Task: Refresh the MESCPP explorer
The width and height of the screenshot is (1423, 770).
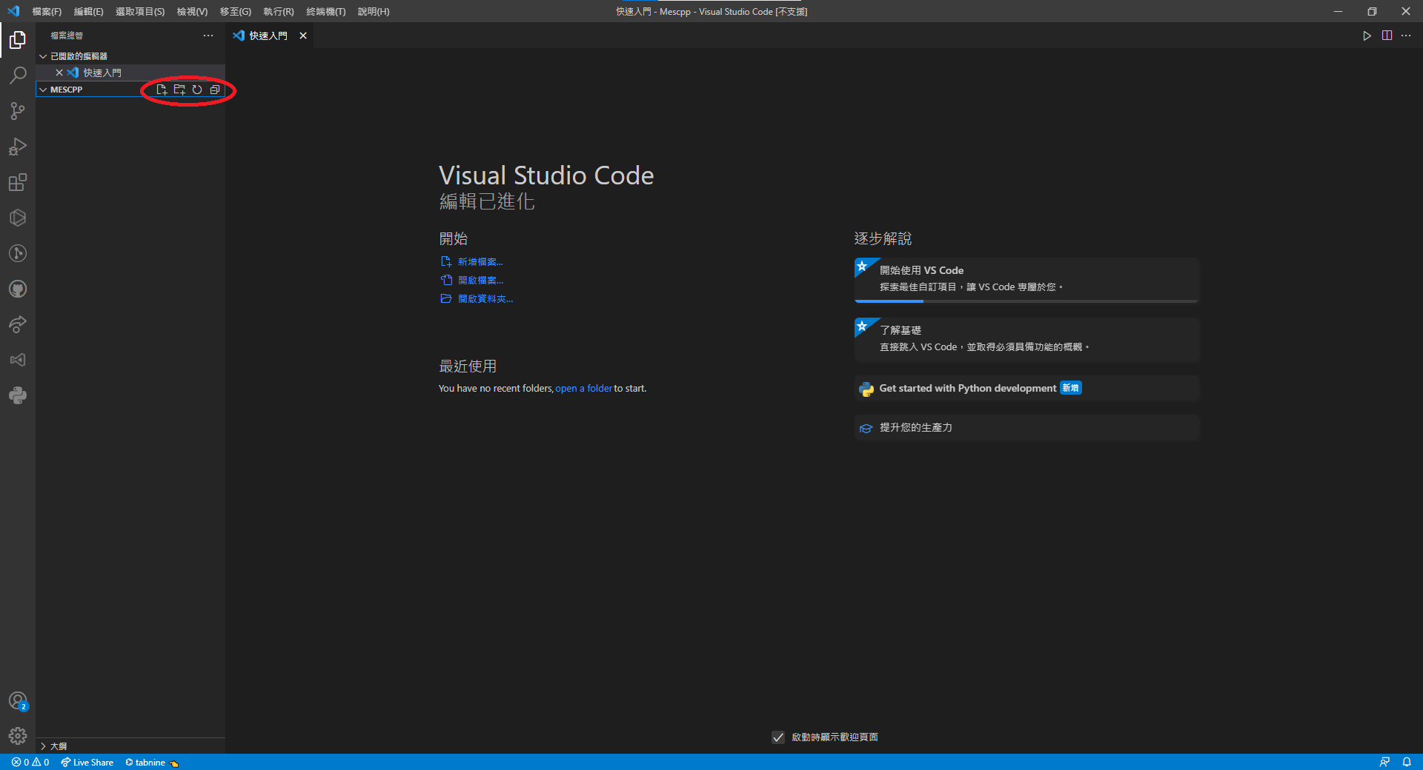Action: click(197, 90)
